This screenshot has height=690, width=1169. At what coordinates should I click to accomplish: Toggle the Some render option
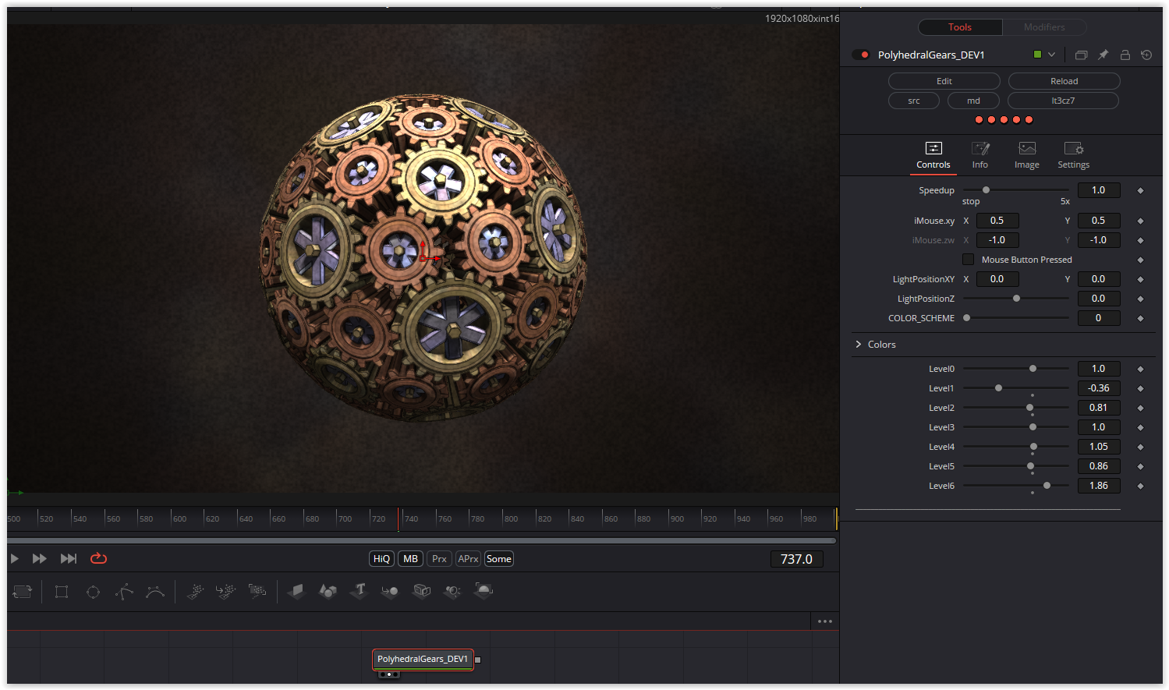click(499, 559)
